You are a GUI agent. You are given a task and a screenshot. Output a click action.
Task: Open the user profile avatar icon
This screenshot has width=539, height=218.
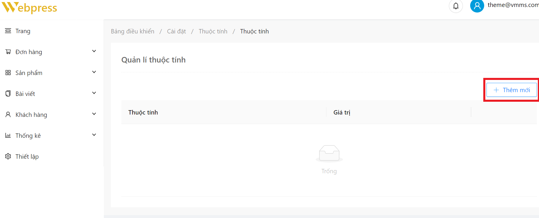[477, 6]
